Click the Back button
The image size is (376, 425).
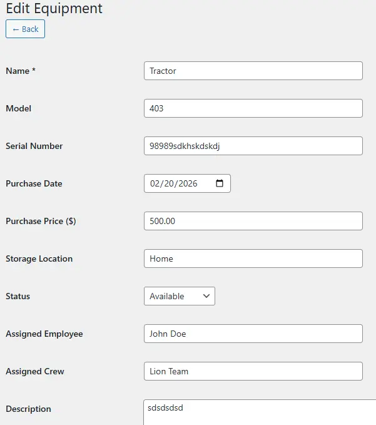[x=26, y=29]
